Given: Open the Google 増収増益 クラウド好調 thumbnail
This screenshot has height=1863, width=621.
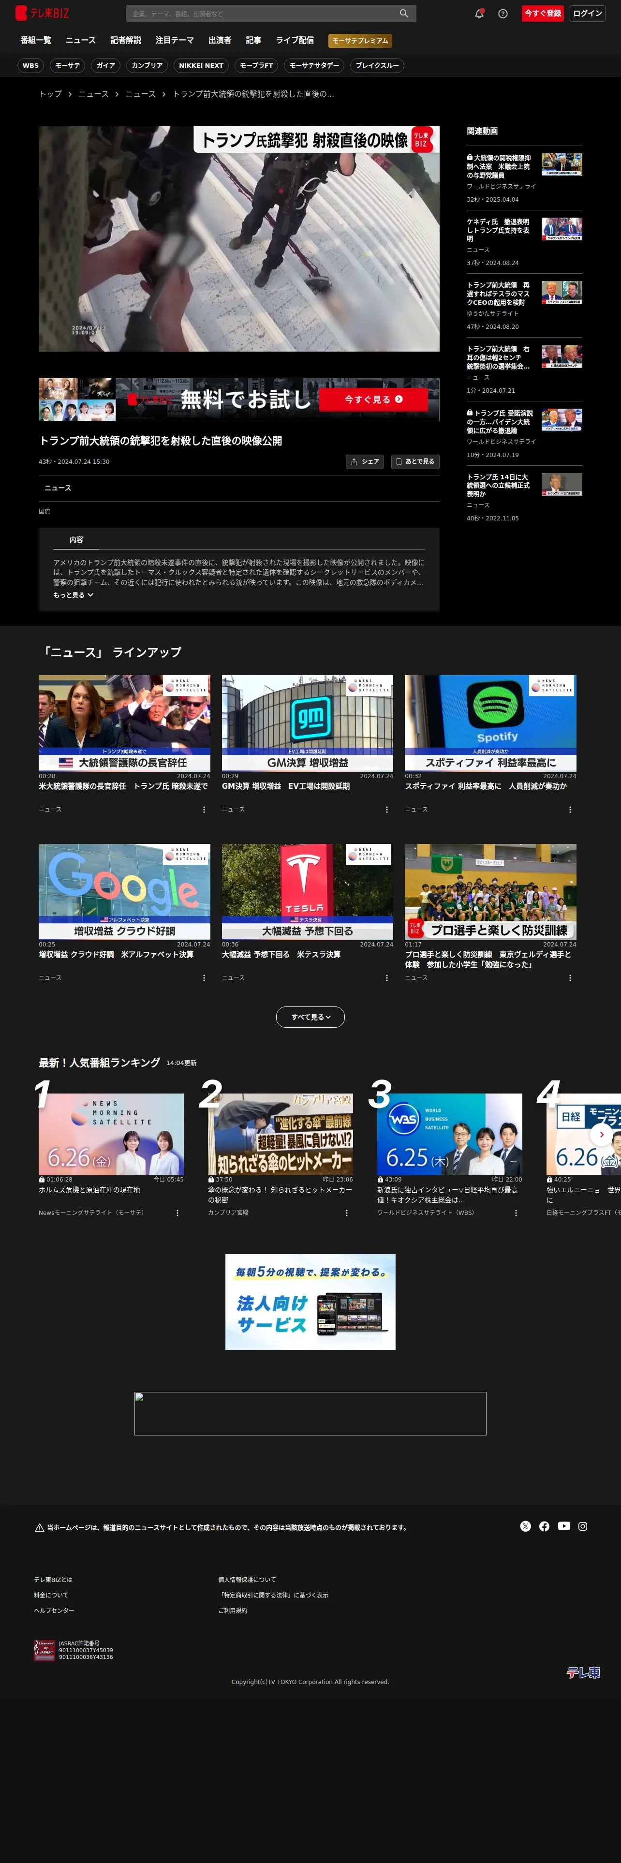Looking at the screenshot, I should pos(124,892).
